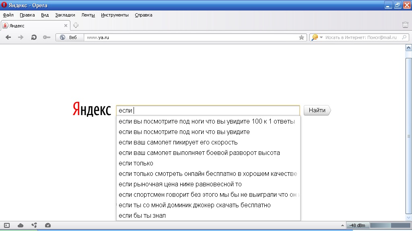Screen dimensions: 412x231
Task: Open the Opera Link cloud icon
Action: (x=21, y=225)
